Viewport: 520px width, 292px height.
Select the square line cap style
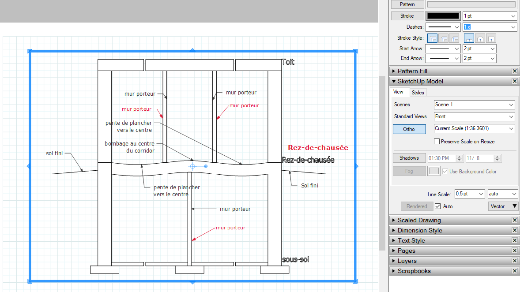click(491, 38)
